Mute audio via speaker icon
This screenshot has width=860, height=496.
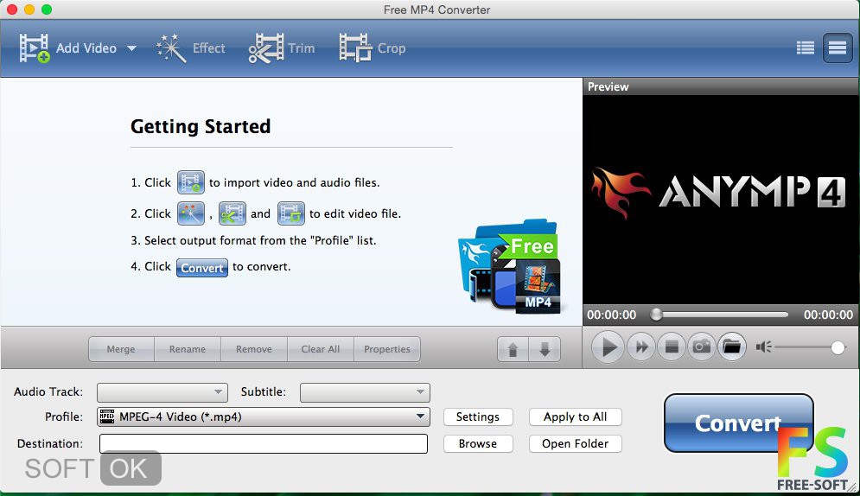[x=763, y=347]
